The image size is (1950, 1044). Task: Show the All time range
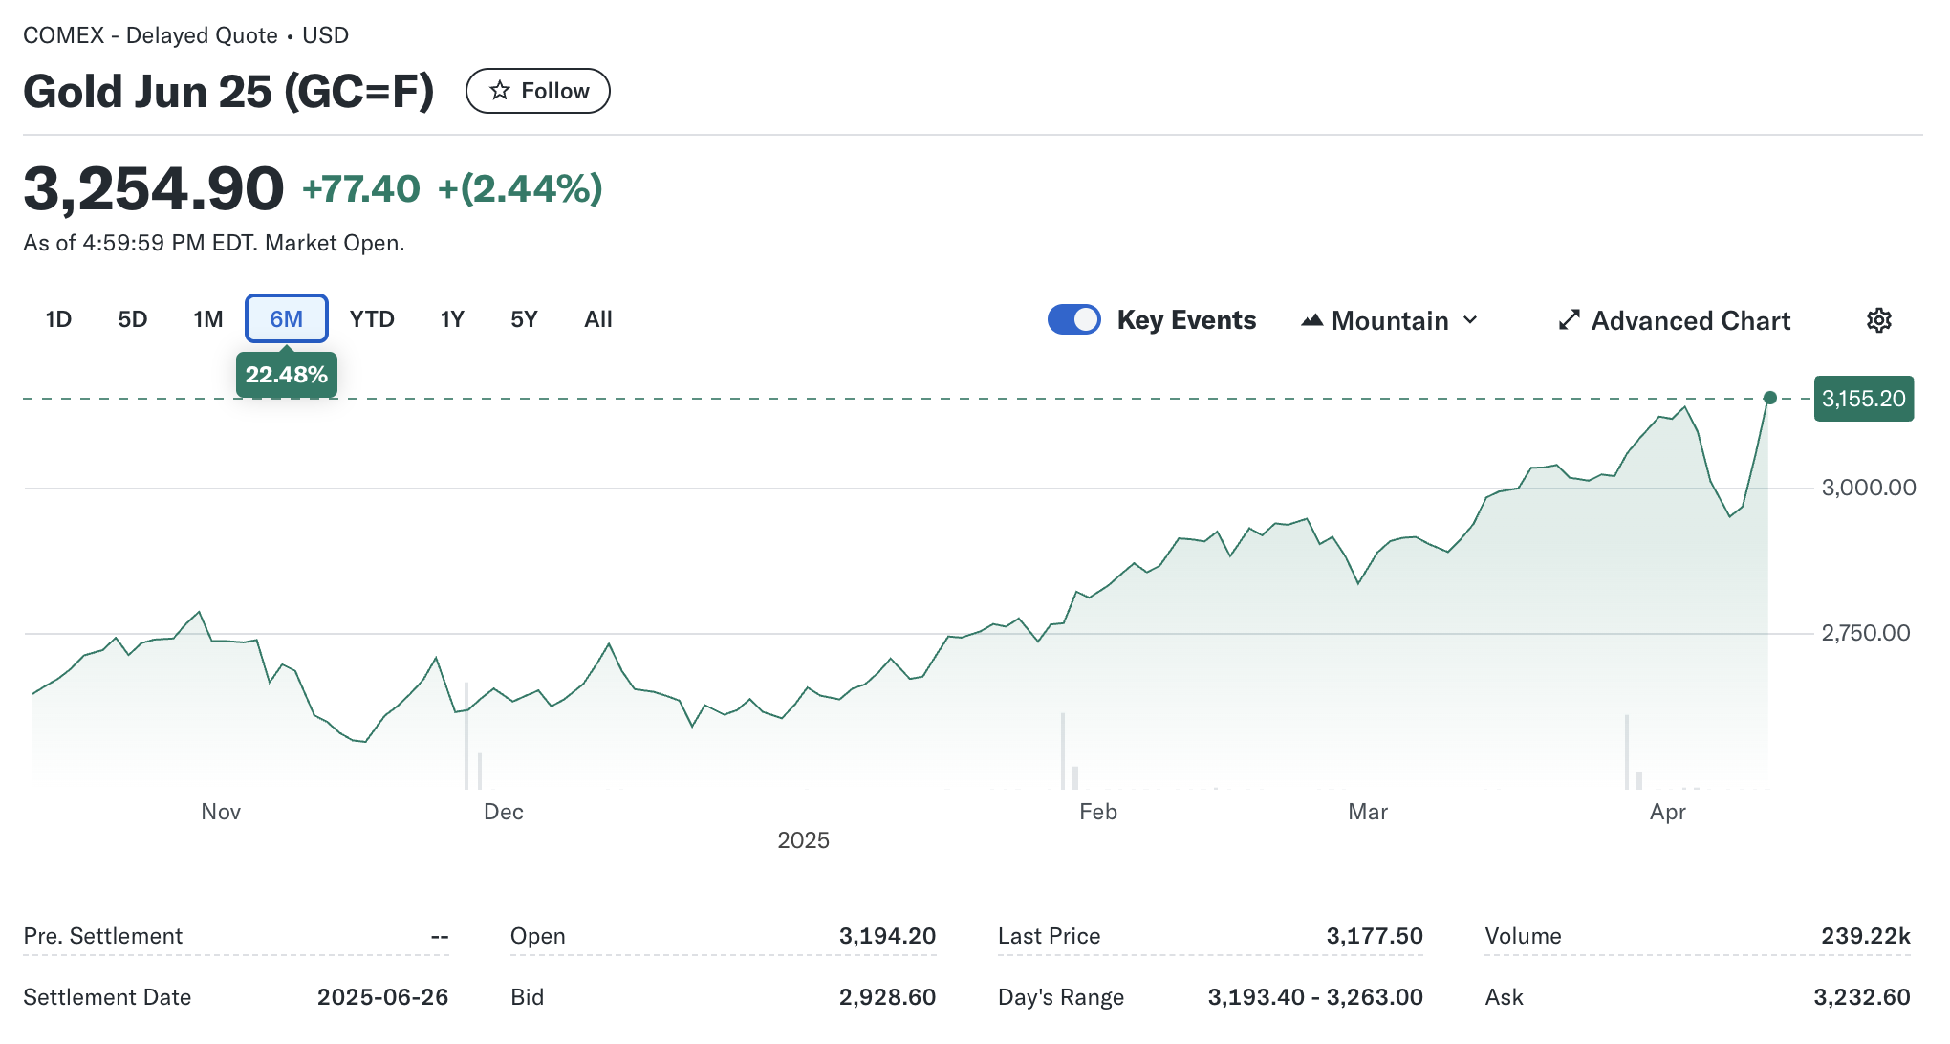[598, 319]
